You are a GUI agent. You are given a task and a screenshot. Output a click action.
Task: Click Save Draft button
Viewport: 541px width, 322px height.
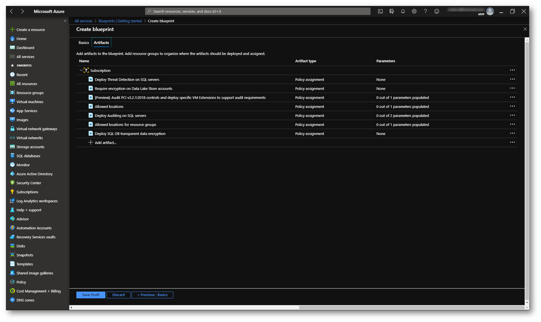(91, 295)
